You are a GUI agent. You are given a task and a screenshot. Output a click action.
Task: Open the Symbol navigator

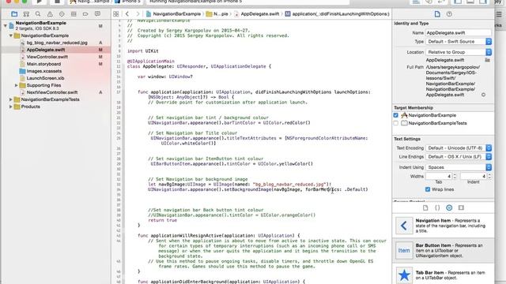[x=26, y=14]
